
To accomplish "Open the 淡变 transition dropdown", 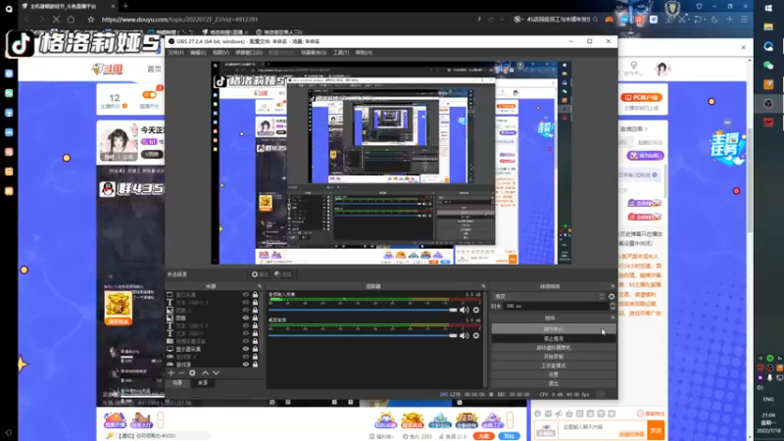I will coord(549,297).
